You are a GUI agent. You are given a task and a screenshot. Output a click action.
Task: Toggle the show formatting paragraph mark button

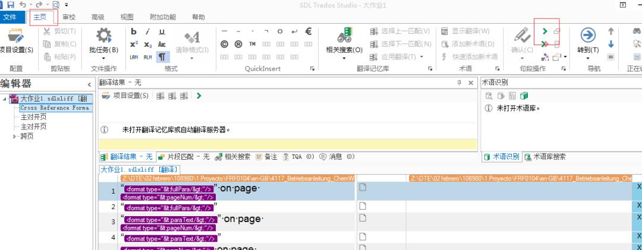click(162, 57)
